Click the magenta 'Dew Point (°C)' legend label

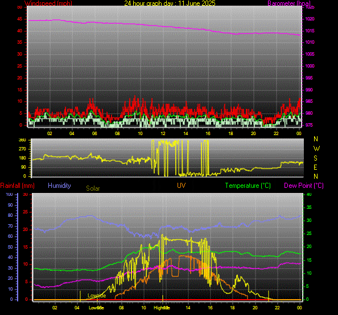coord(304,186)
